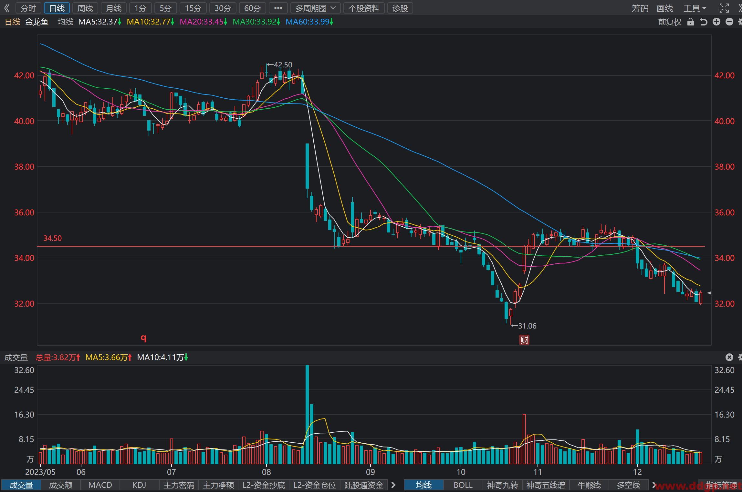
Task: Click the 均线 indicator label in header
Action: pyautogui.click(x=65, y=22)
